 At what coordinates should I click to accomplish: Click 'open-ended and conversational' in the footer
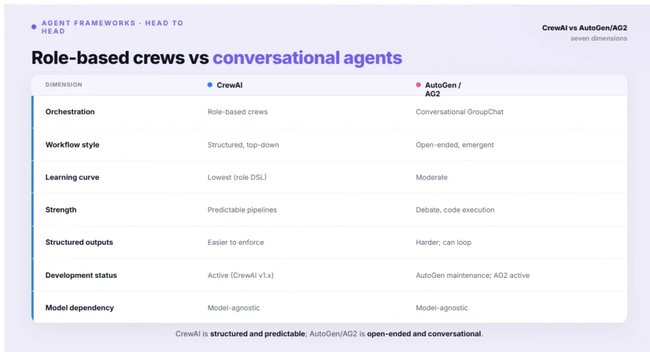pos(424,334)
